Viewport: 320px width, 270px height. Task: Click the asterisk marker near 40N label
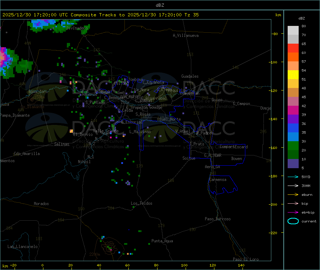tap(7, 33)
